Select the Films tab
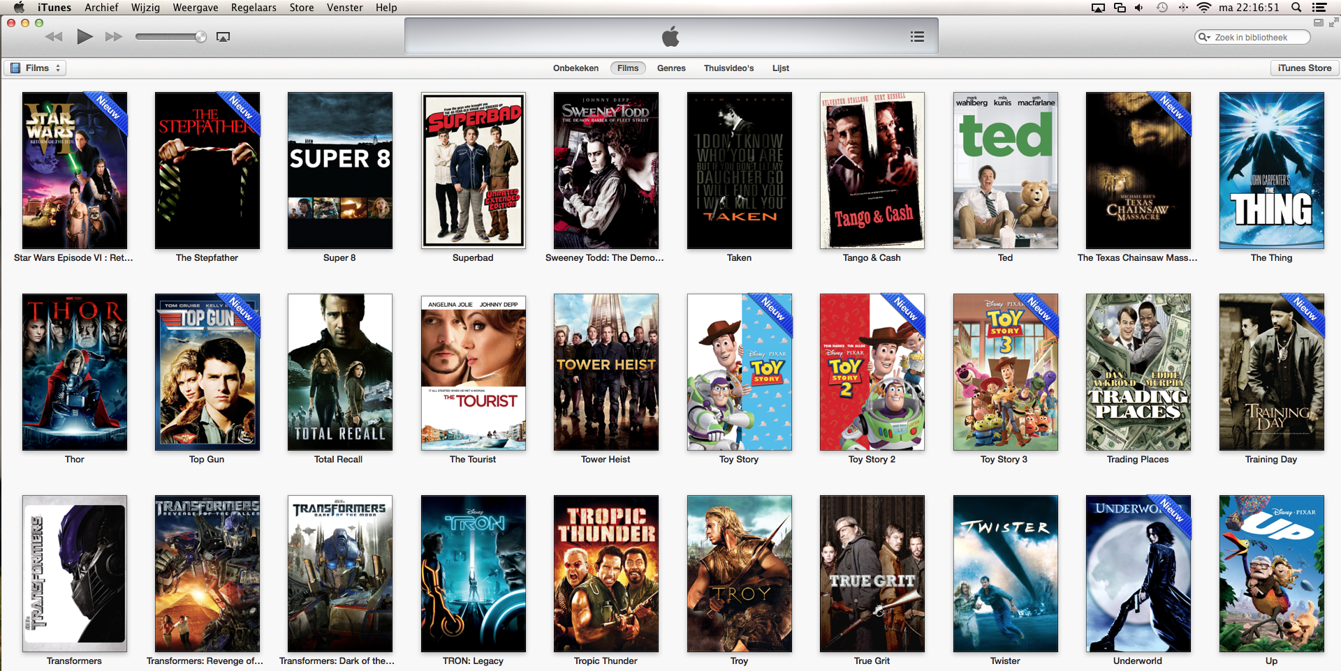Viewport: 1341px width, 671px height. 627,68
